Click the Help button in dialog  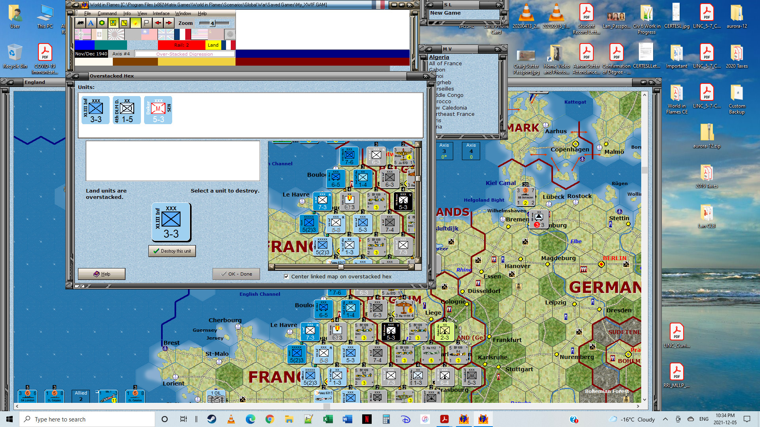pyautogui.click(x=102, y=274)
